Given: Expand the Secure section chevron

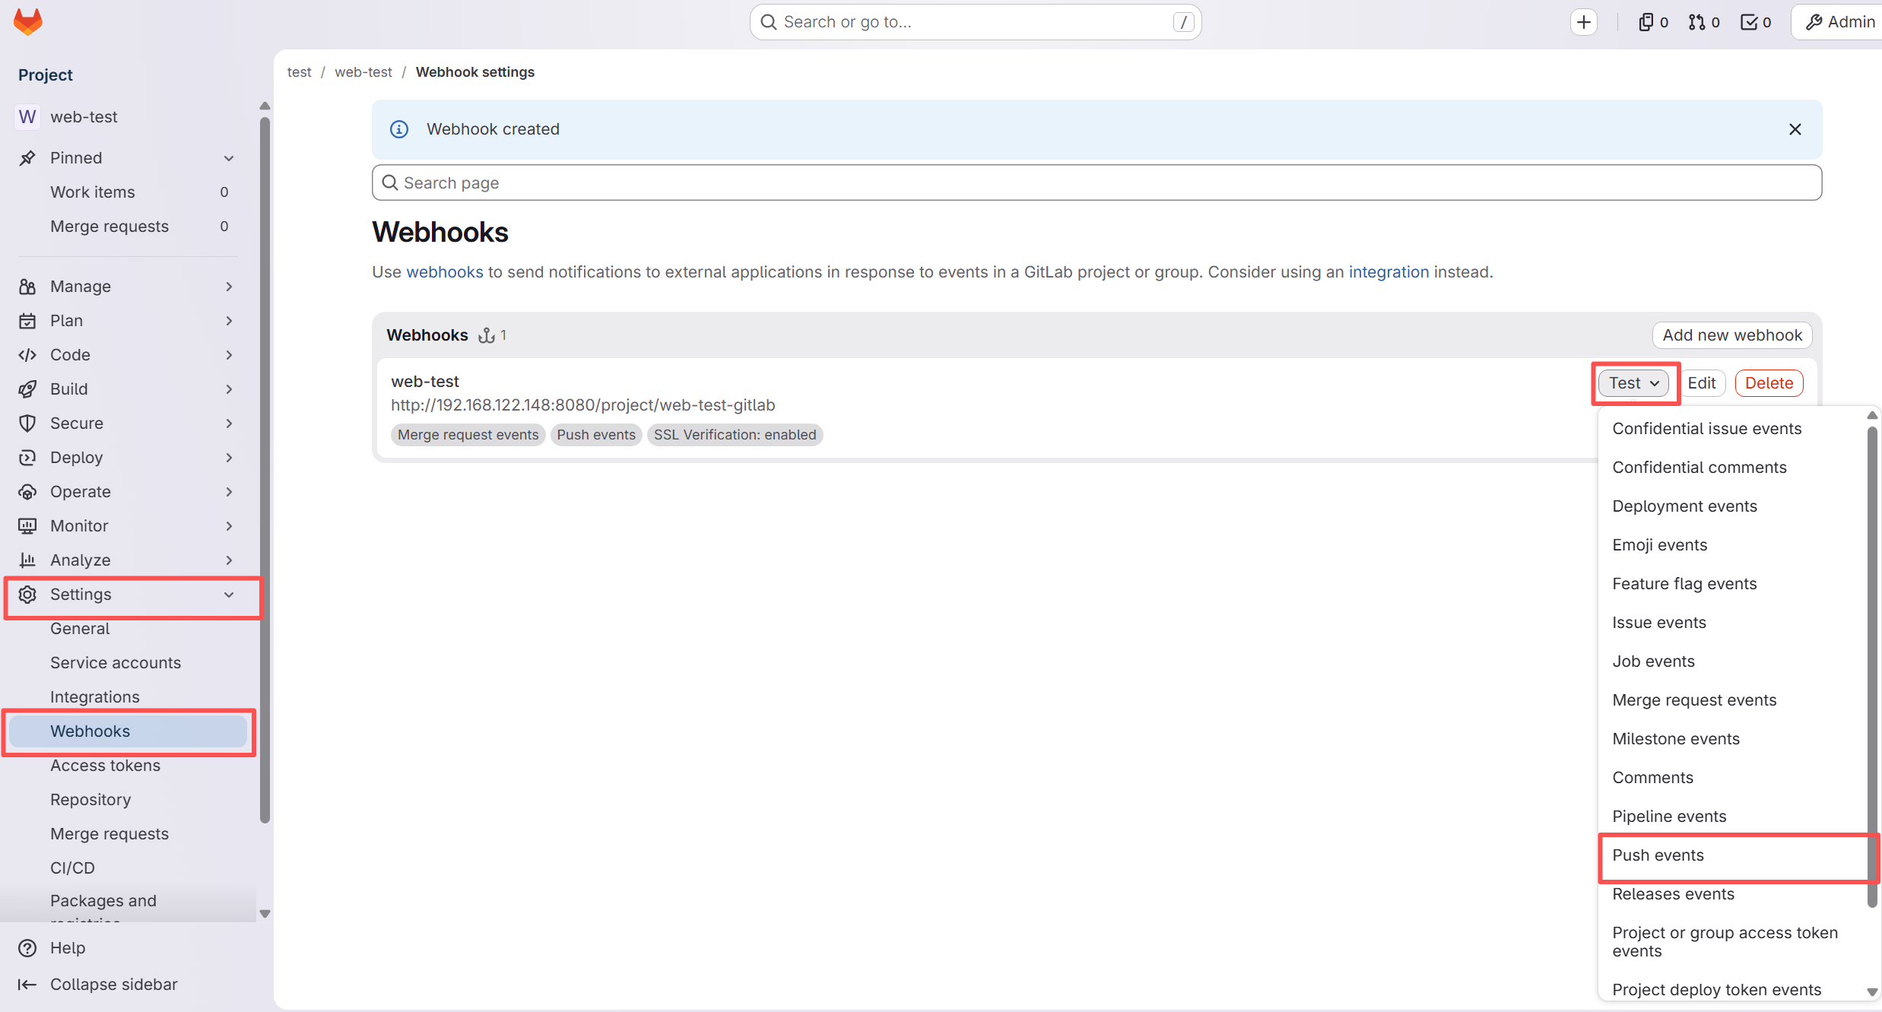Looking at the screenshot, I should (x=229, y=424).
